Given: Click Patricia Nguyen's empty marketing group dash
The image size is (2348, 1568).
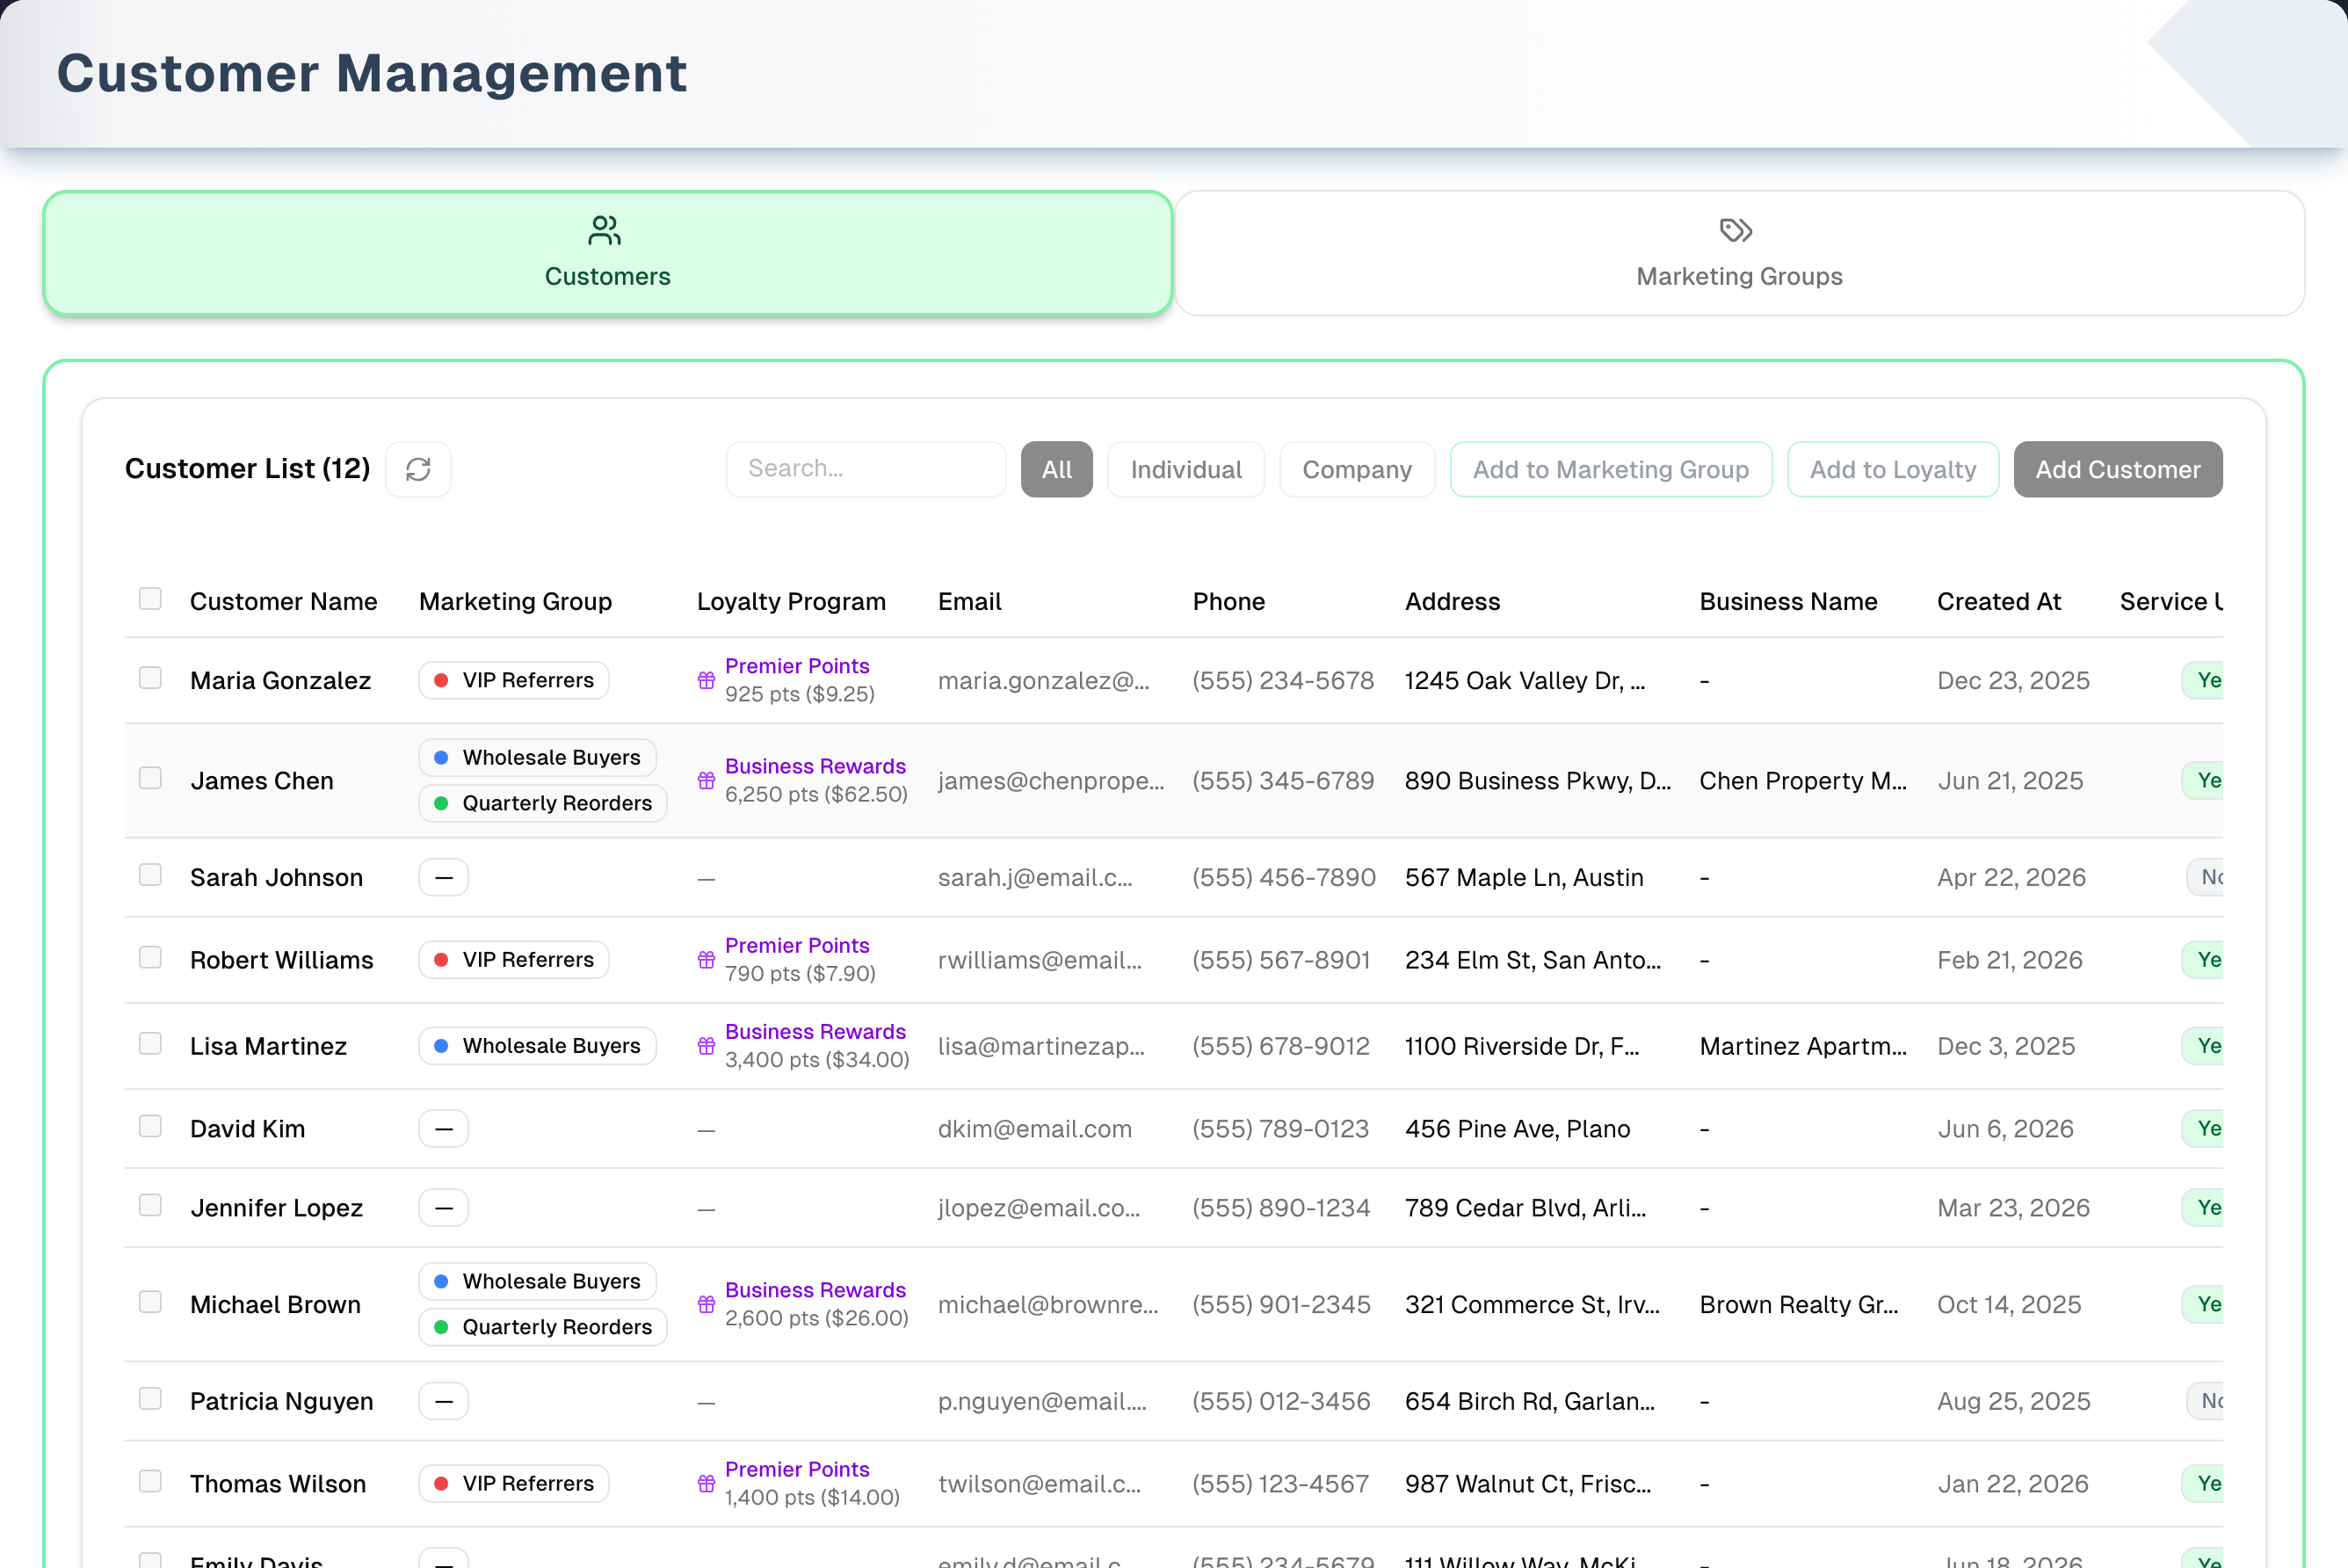Looking at the screenshot, I should tap(444, 1402).
